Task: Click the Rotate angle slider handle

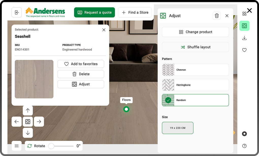Action: [51, 146]
